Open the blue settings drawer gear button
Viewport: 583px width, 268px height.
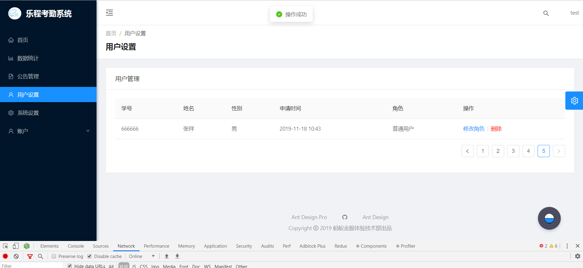pyautogui.click(x=574, y=101)
